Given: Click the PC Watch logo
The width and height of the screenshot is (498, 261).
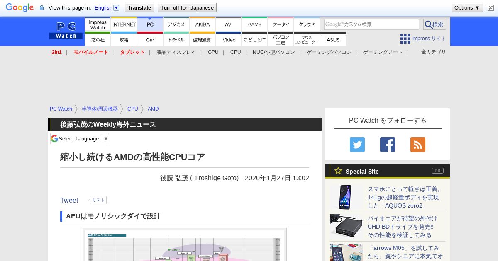Looking at the screenshot, I should coord(66,31).
